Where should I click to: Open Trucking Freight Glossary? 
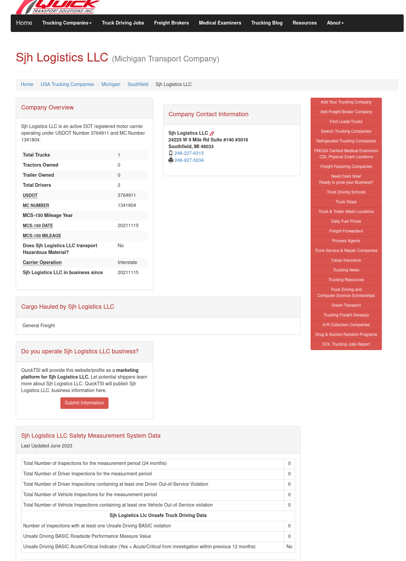(346, 315)
